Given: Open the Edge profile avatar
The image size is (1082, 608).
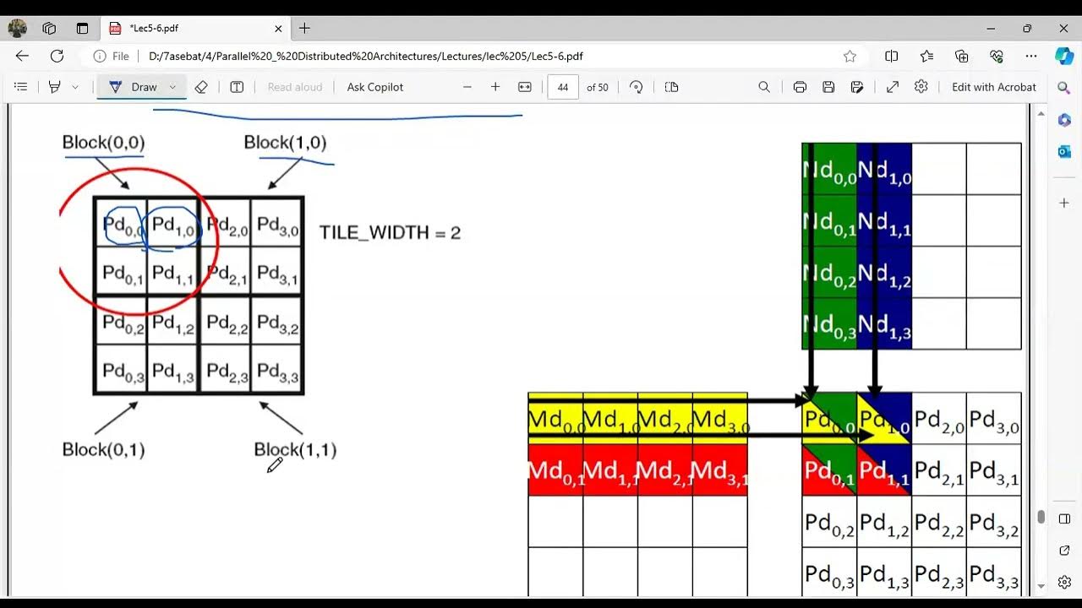Looking at the screenshot, I should [17, 28].
